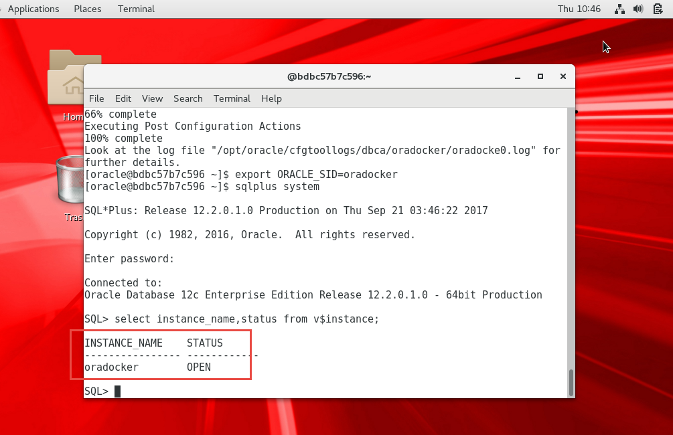Open the Applications menu in the top panel
This screenshot has width=673, height=435.
33,9
